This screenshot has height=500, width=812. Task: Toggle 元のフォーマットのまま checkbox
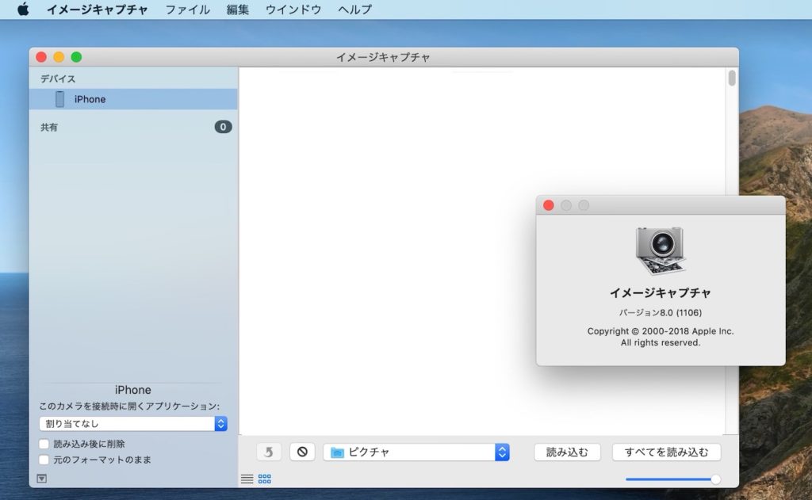point(44,460)
